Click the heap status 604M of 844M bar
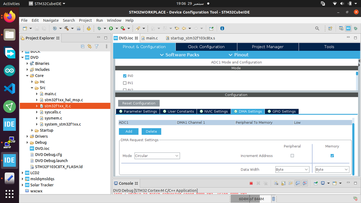361x203 pixels. (x=250, y=199)
